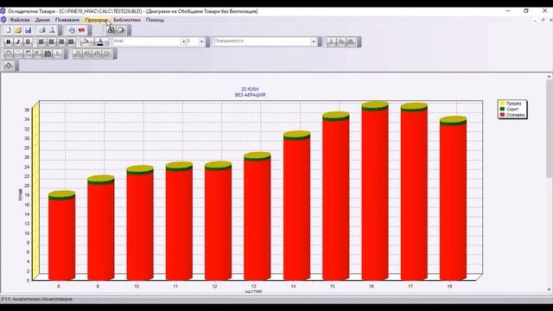Click the inner document restore button
553x311 pixels.
click(543, 20)
